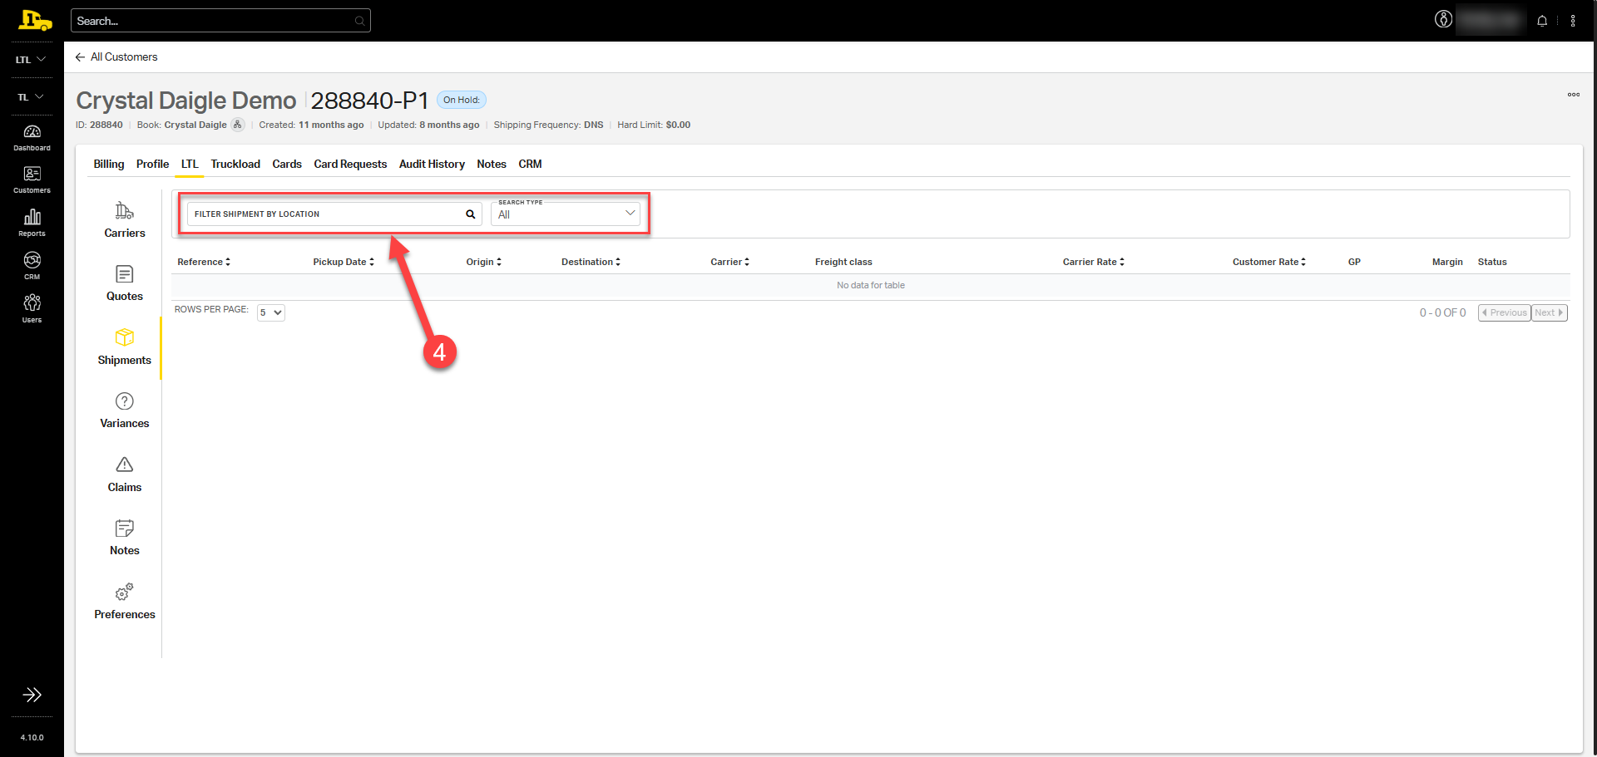The image size is (1597, 757).
Task: Open Users in the sidebar
Action: tap(32, 308)
